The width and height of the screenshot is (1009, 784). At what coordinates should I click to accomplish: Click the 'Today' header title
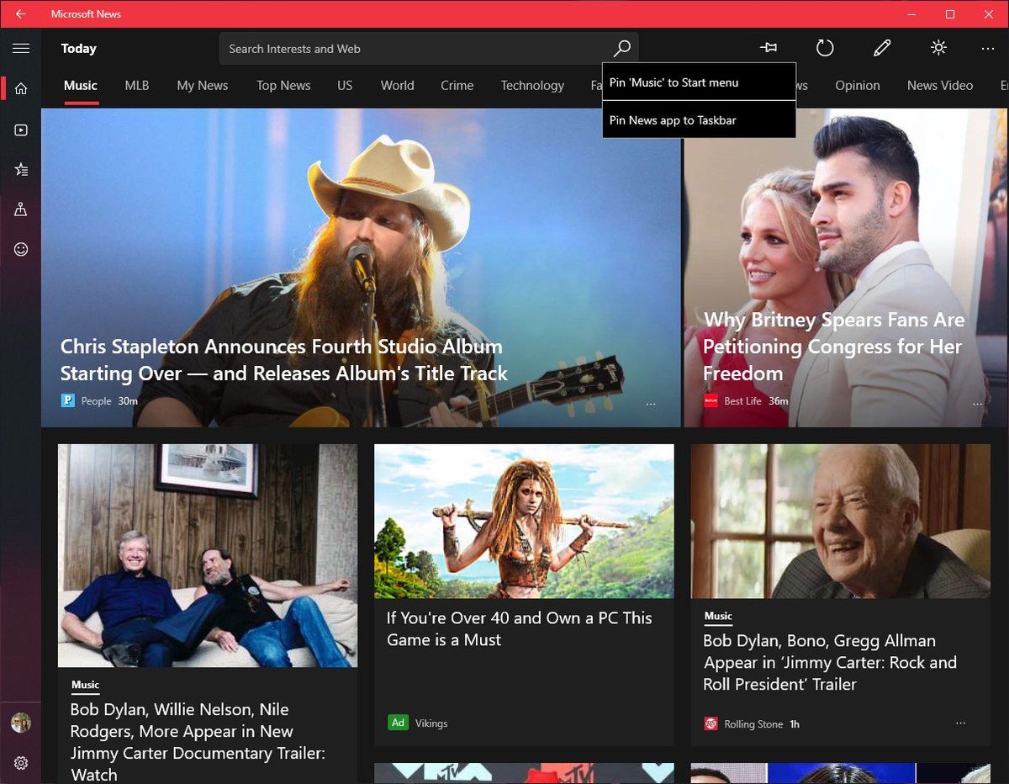click(79, 49)
